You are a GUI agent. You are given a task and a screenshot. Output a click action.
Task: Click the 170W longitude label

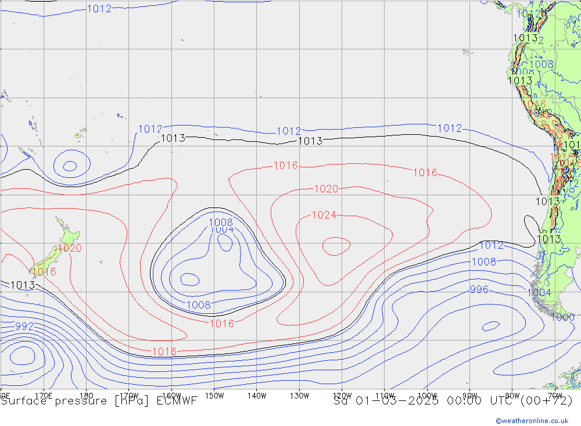129,396
